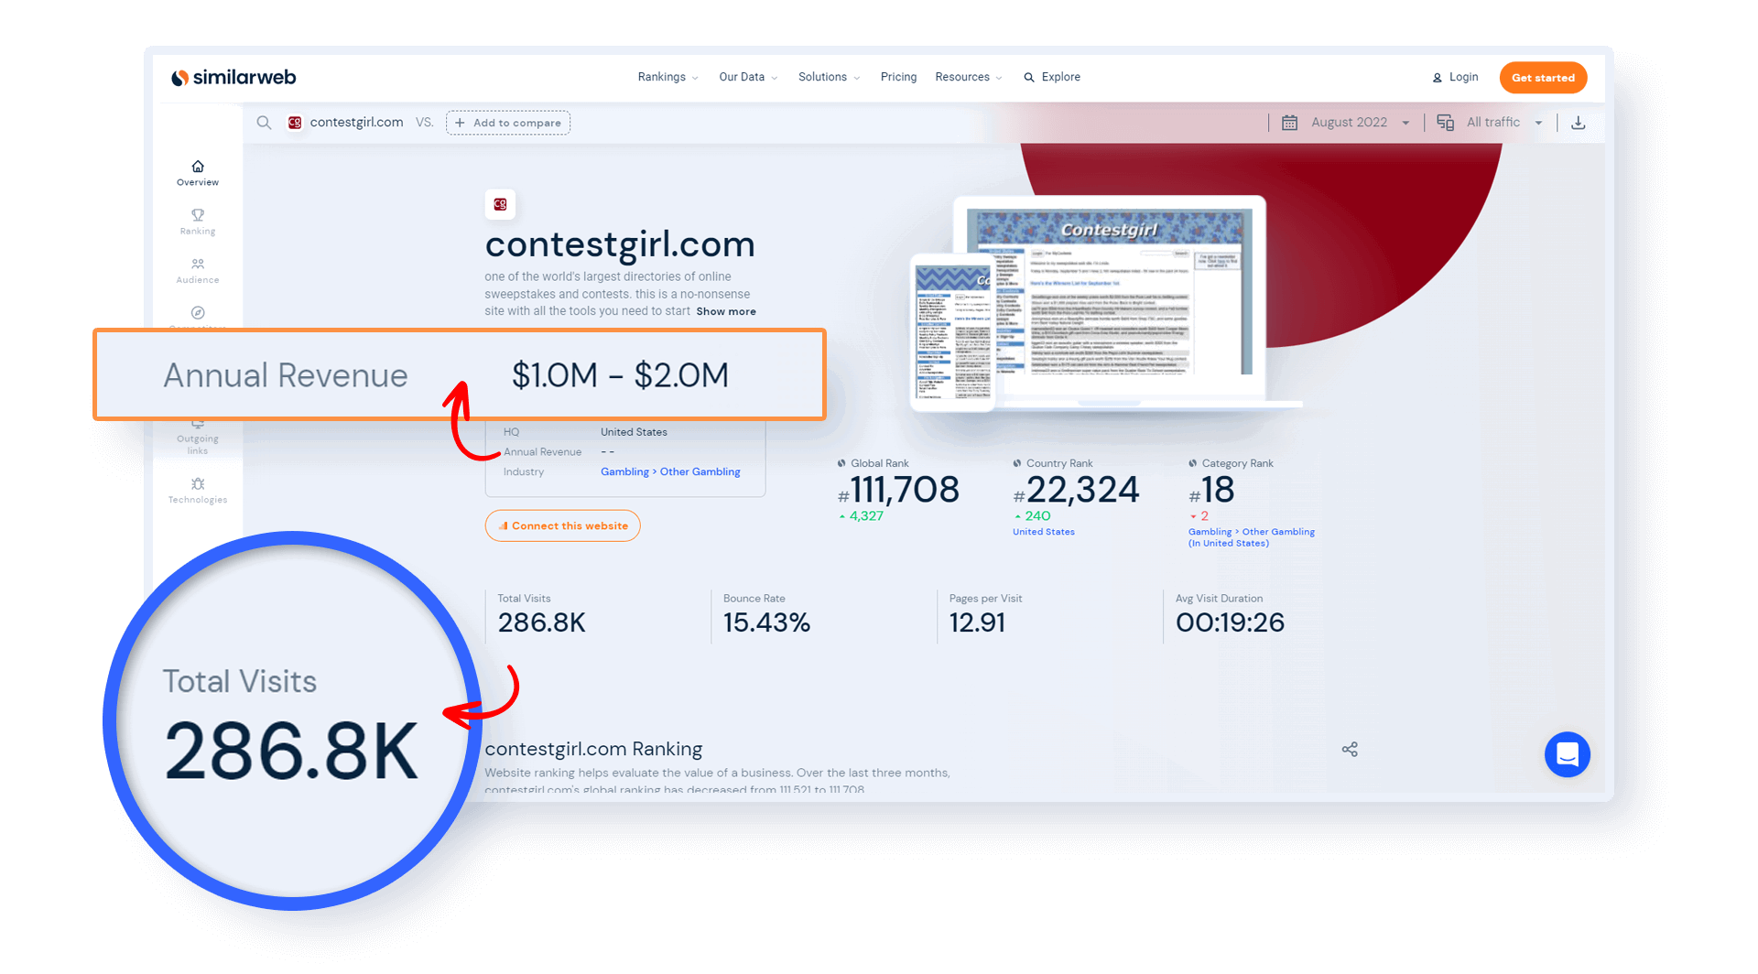Click the search magnifier icon

[264, 123]
